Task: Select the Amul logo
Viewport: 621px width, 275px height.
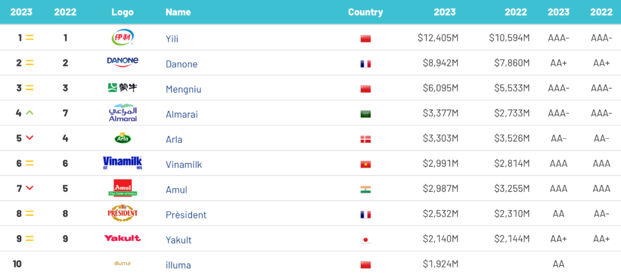Action: [122, 188]
